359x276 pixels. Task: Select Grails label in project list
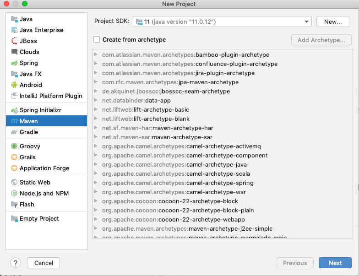point(27,157)
